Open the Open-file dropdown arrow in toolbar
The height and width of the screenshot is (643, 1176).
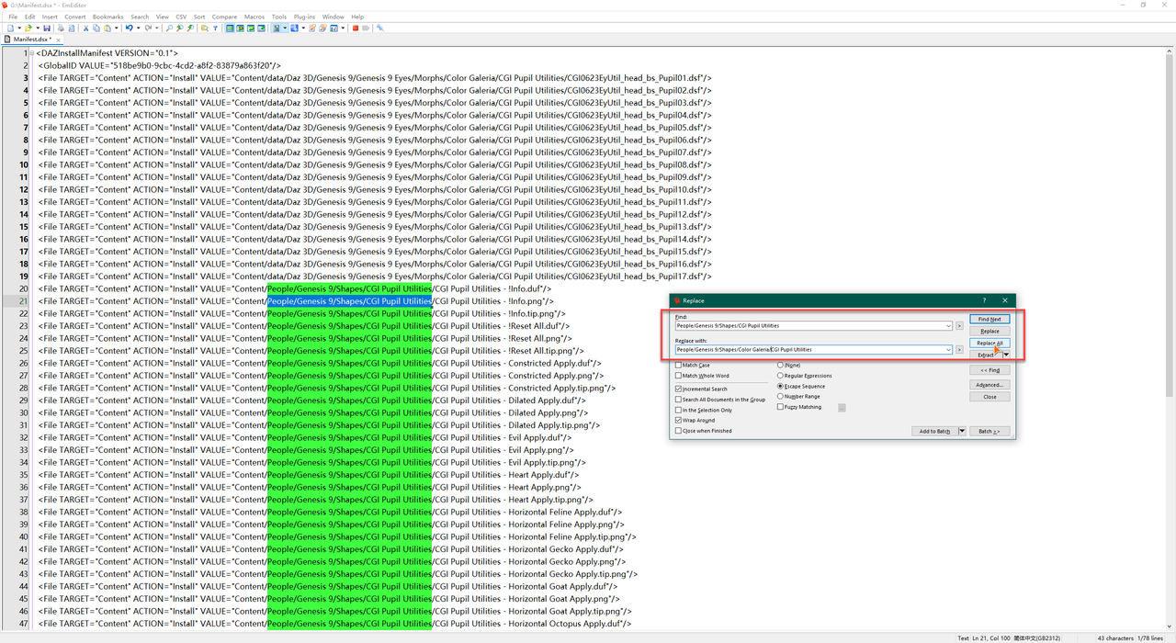pos(38,28)
